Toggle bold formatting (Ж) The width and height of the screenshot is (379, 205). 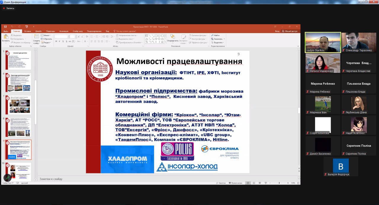[56, 41]
